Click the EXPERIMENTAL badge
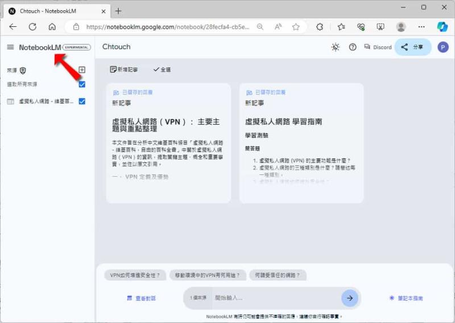The height and width of the screenshot is (323, 455). pos(77,47)
